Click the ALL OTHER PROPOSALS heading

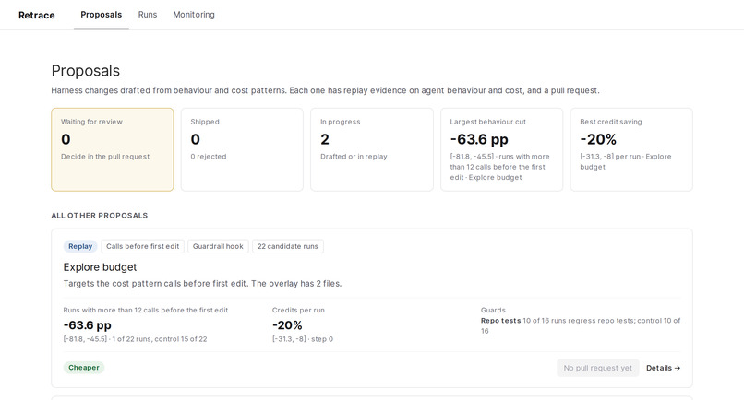pos(100,215)
